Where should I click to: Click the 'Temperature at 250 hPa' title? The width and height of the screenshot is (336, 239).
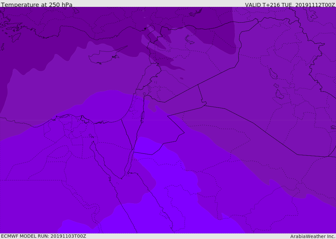[37, 5]
